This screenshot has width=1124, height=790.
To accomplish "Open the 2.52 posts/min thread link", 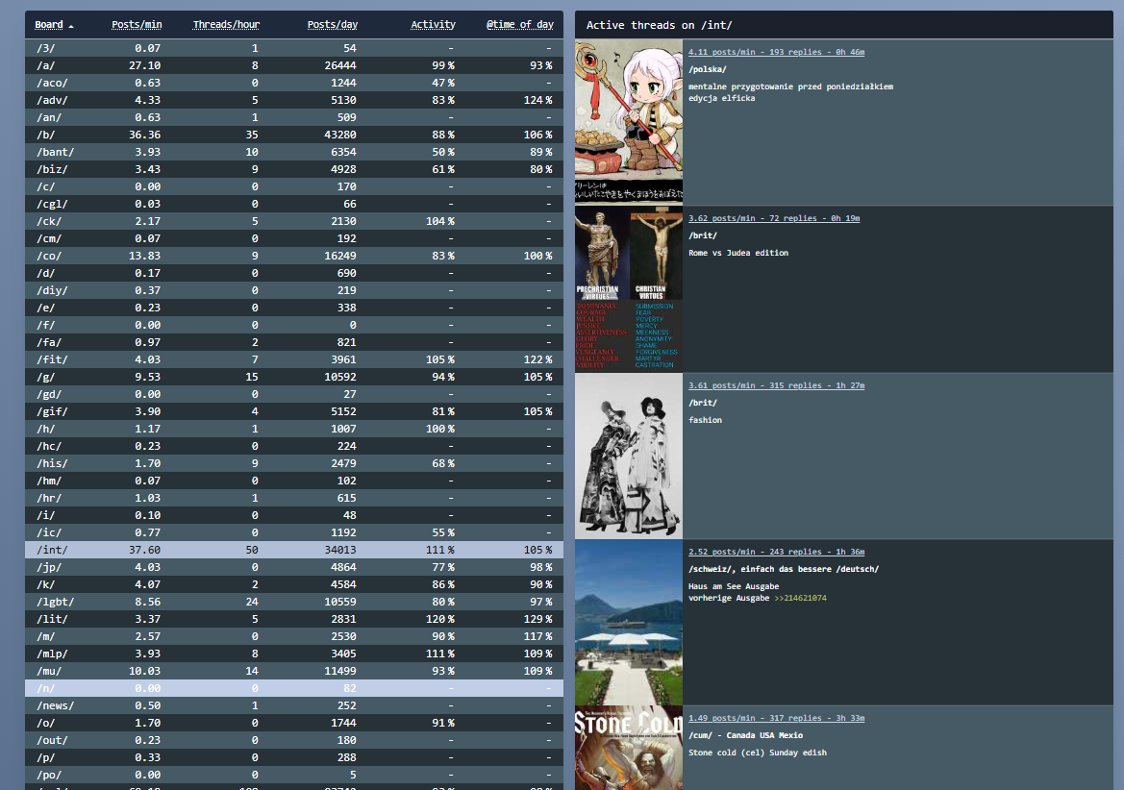I will click(x=776, y=552).
